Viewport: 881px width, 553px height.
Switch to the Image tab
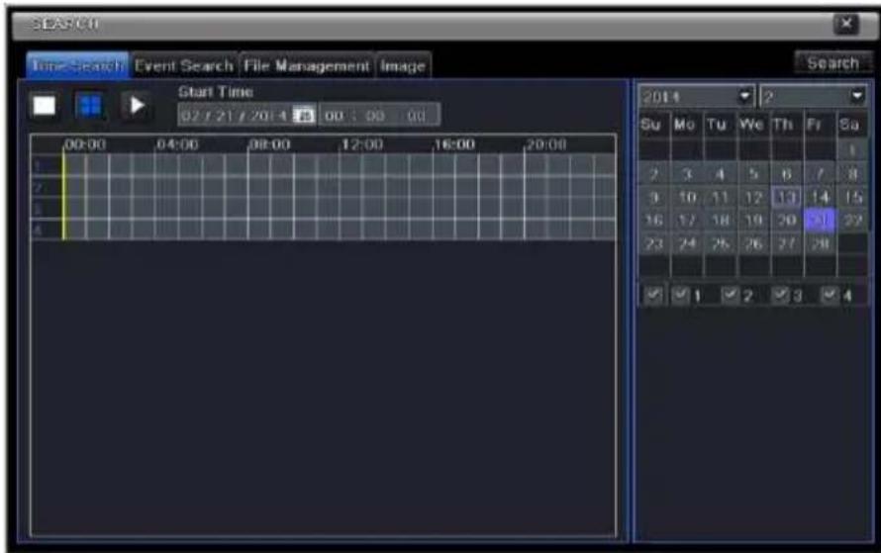[x=403, y=66]
